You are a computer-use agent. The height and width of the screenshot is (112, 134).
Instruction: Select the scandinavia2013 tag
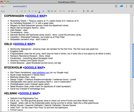pos(20,6)
